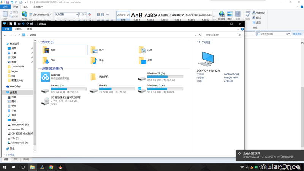This screenshot has width=304, height=171.
Task: Click the 字数统计 word count button
Action: (x=259, y=13)
